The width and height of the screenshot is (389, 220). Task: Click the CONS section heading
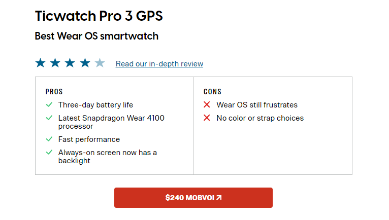pos(213,92)
